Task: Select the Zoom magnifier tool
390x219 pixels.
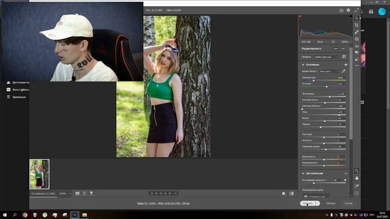Action: [356, 171]
